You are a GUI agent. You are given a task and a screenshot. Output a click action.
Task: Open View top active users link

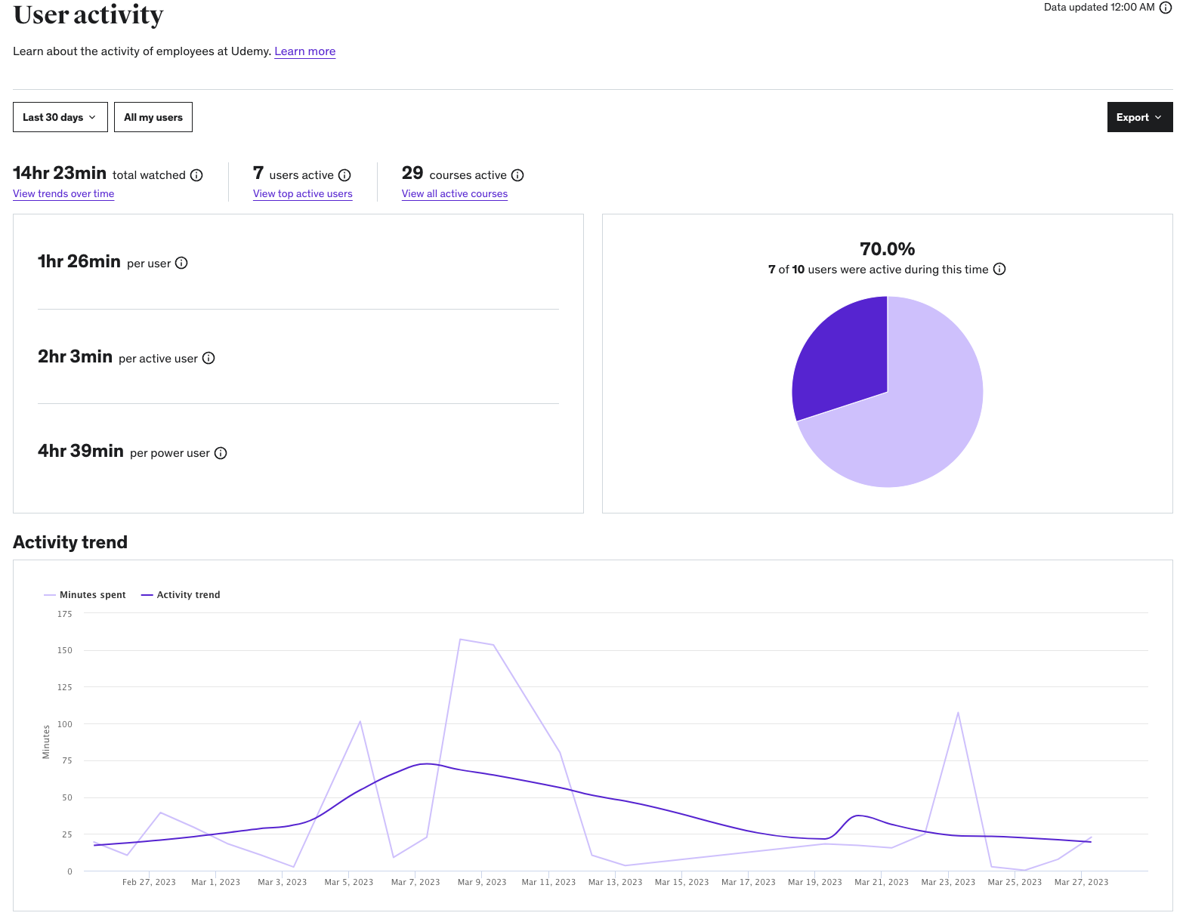302,194
